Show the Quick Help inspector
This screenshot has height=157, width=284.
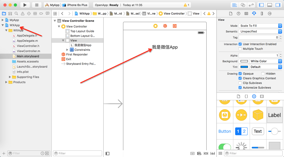click(x=238, y=13)
